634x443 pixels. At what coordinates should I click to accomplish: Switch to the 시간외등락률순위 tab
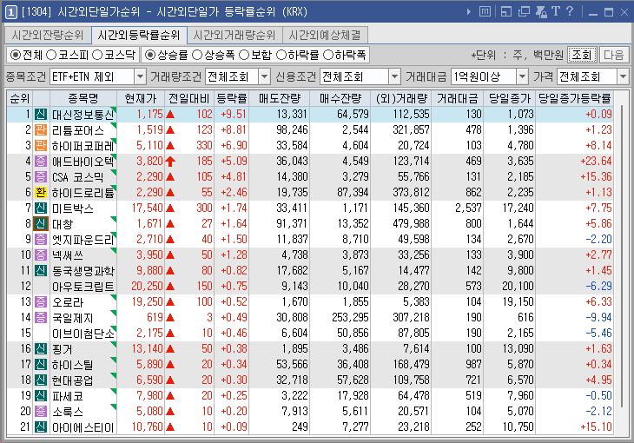[139, 36]
